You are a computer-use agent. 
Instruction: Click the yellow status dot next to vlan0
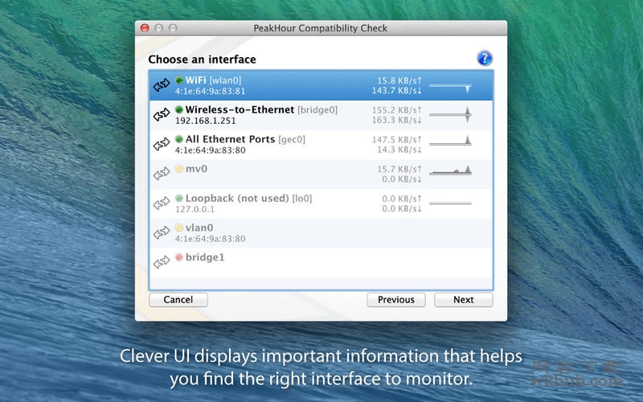click(x=179, y=228)
